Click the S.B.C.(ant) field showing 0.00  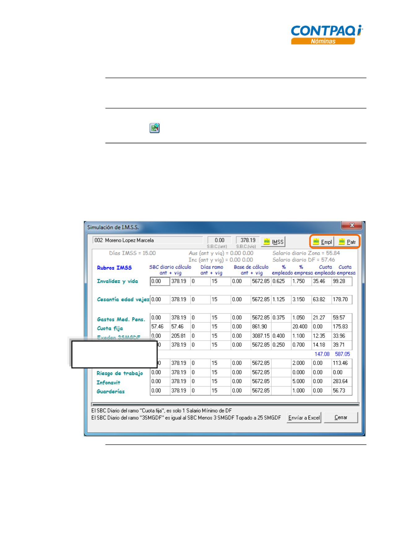pos(219,240)
